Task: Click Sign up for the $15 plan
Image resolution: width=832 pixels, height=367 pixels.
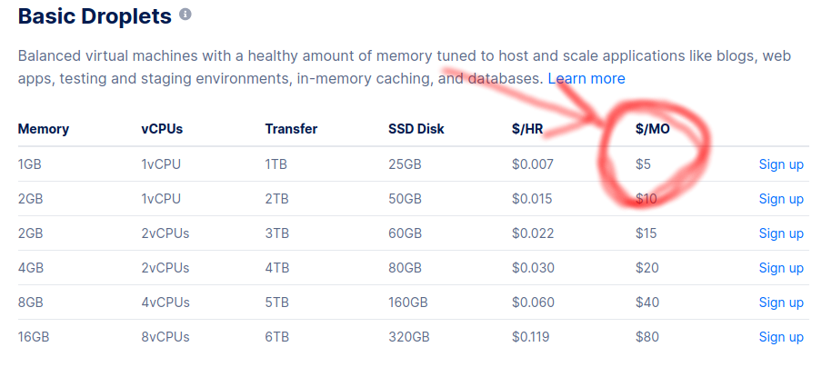Action: 781,233
